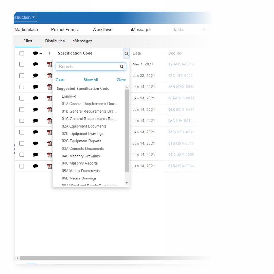Screen dimensions: 274x274
Task: Go to Project Forms in the top menu
Action: 64,30
